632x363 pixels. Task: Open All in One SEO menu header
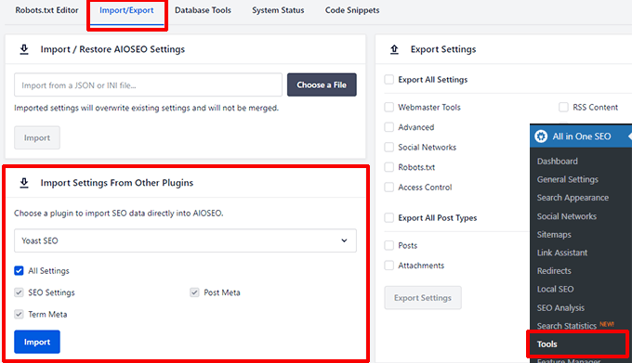[x=581, y=136]
